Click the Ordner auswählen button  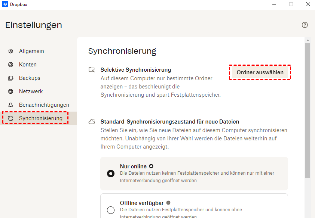click(x=260, y=72)
